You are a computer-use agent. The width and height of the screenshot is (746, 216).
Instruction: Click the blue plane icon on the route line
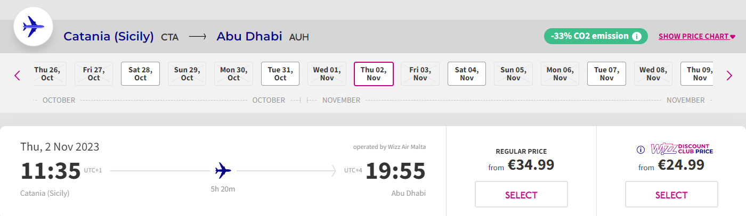pos(223,171)
